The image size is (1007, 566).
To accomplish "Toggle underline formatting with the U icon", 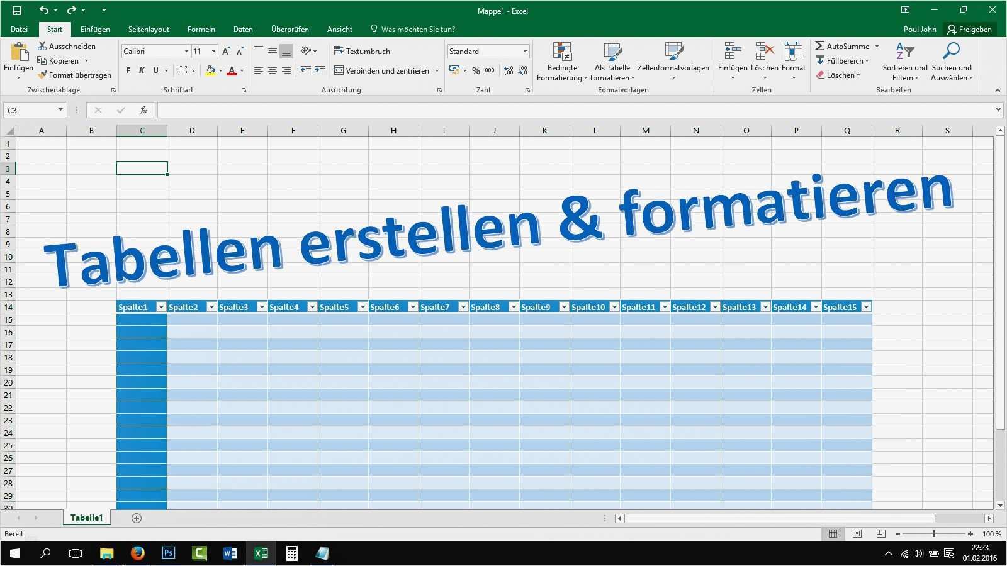I will [x=155, y=70].
